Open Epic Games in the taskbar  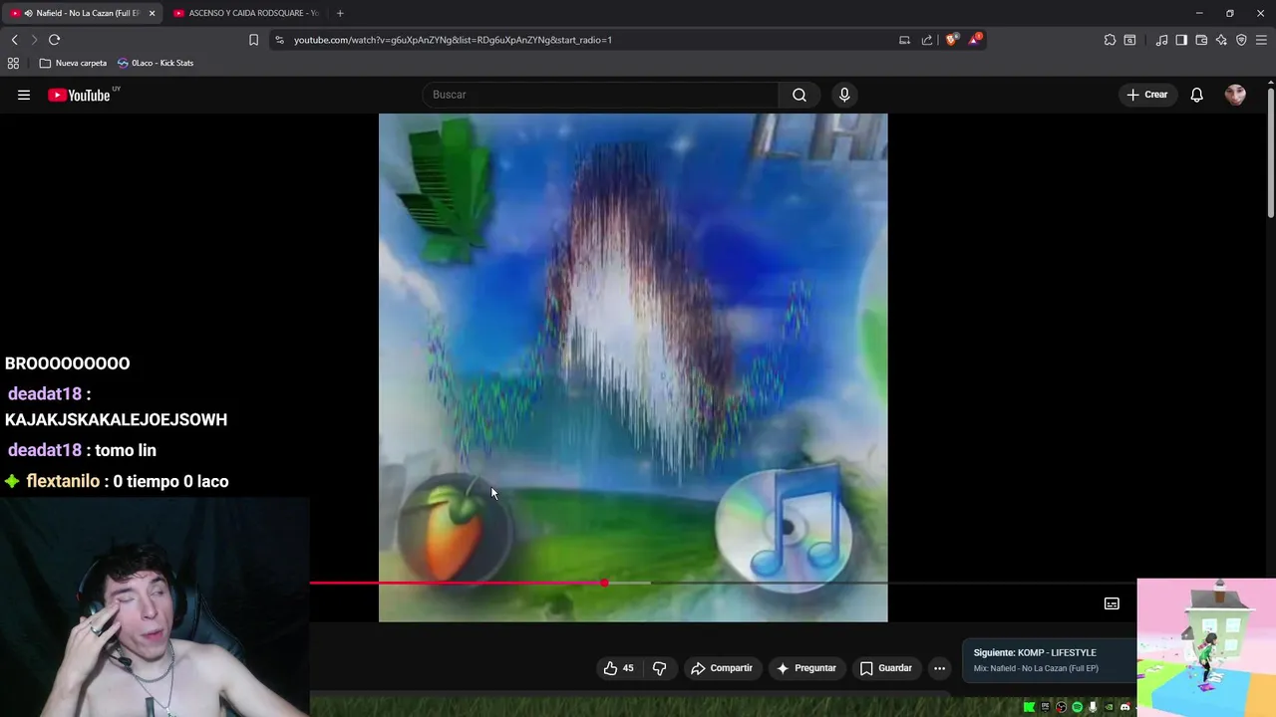point(1045,707)
